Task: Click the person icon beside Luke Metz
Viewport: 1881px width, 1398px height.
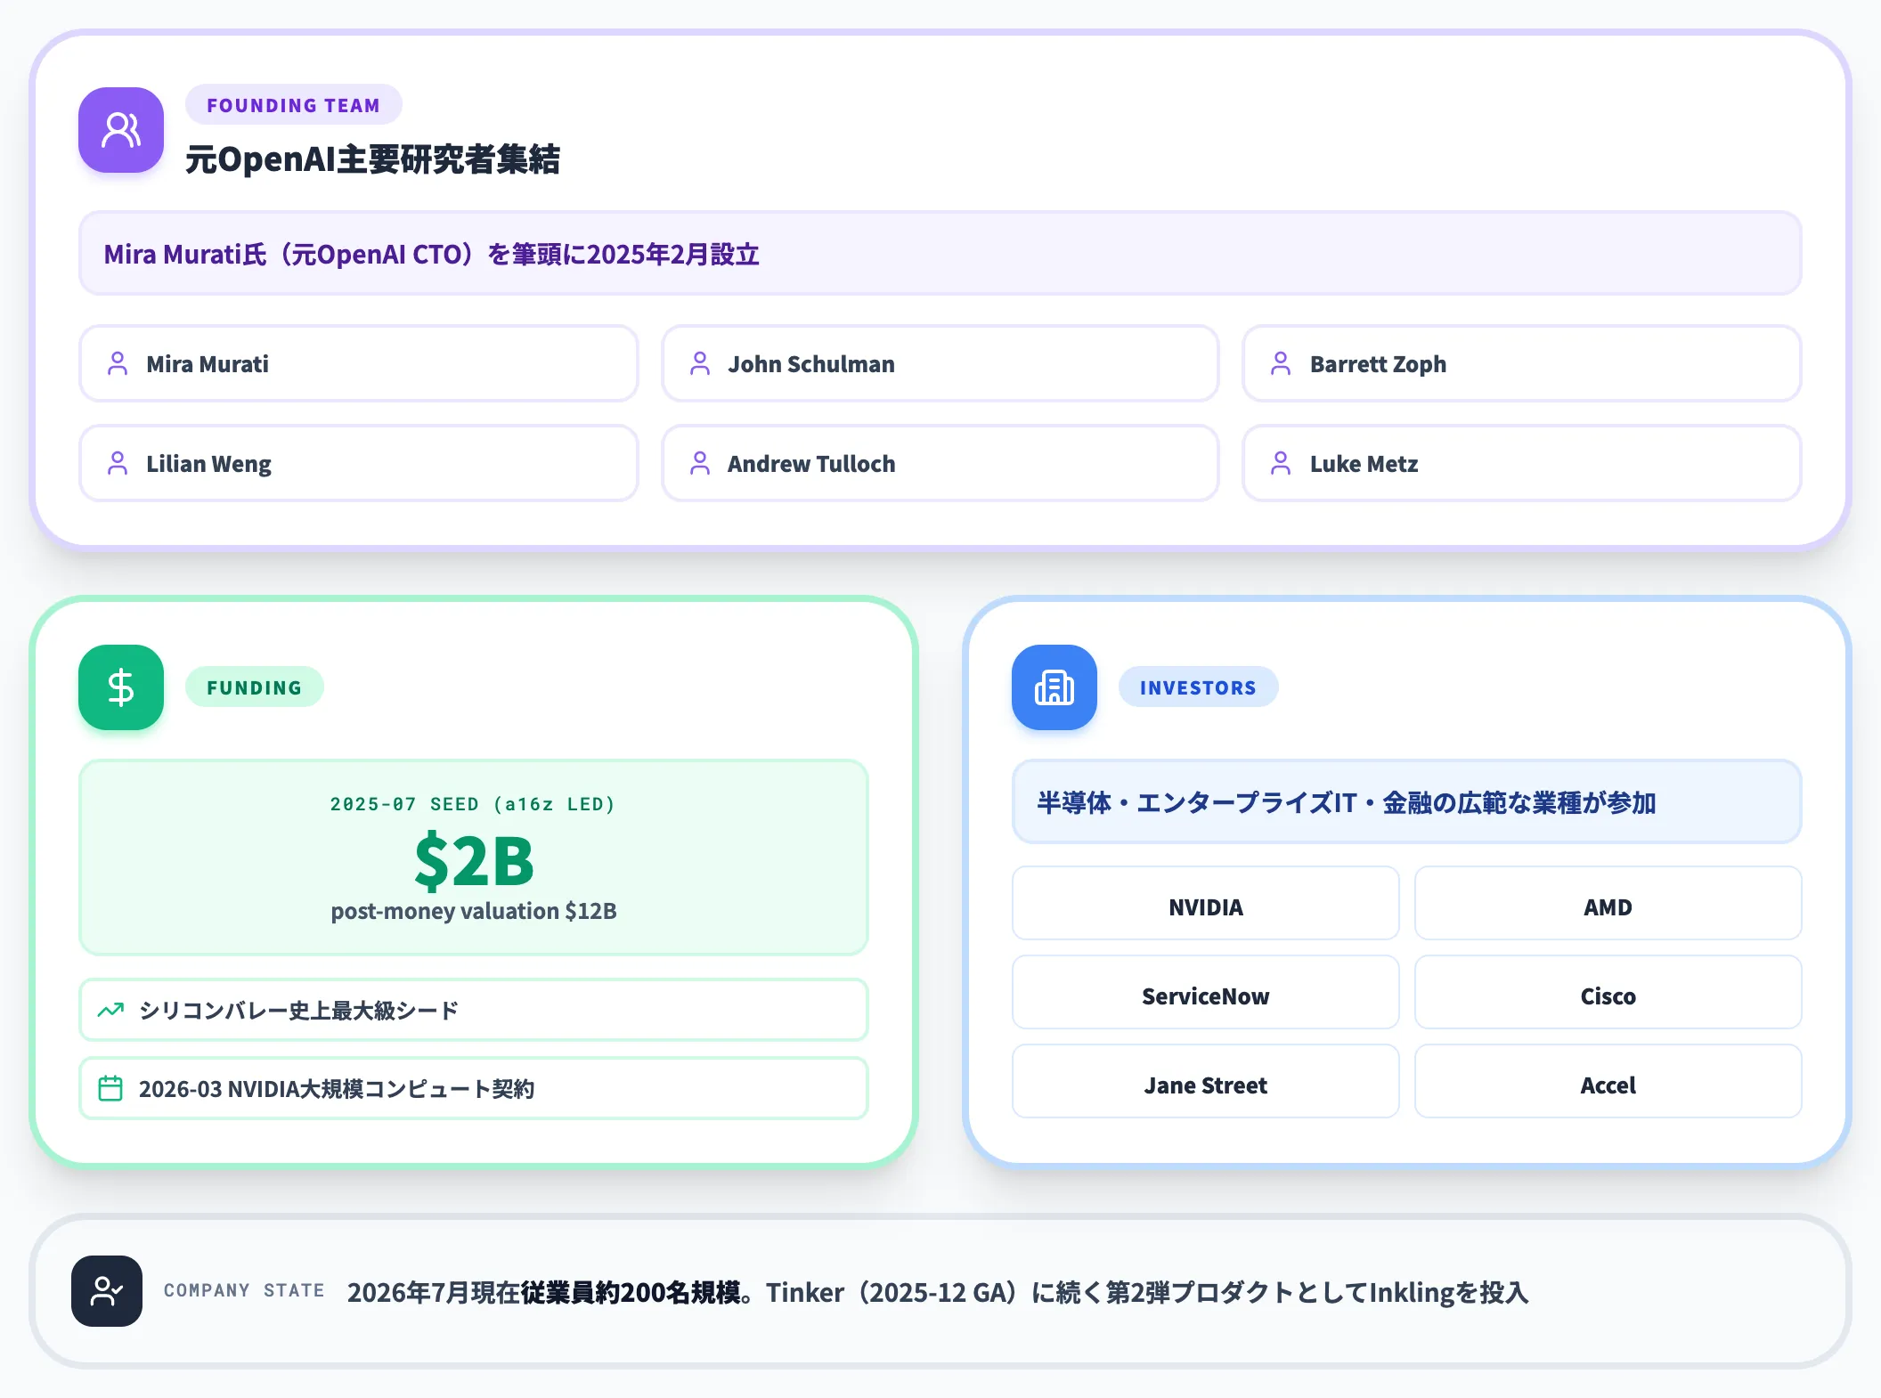Action: [x=1281, y=463]
